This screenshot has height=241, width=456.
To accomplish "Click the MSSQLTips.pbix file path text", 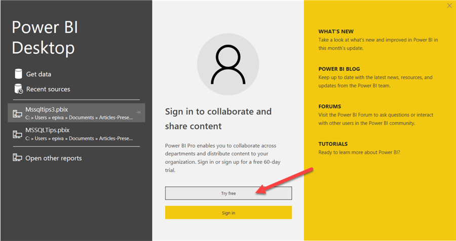I will [79, 138].
